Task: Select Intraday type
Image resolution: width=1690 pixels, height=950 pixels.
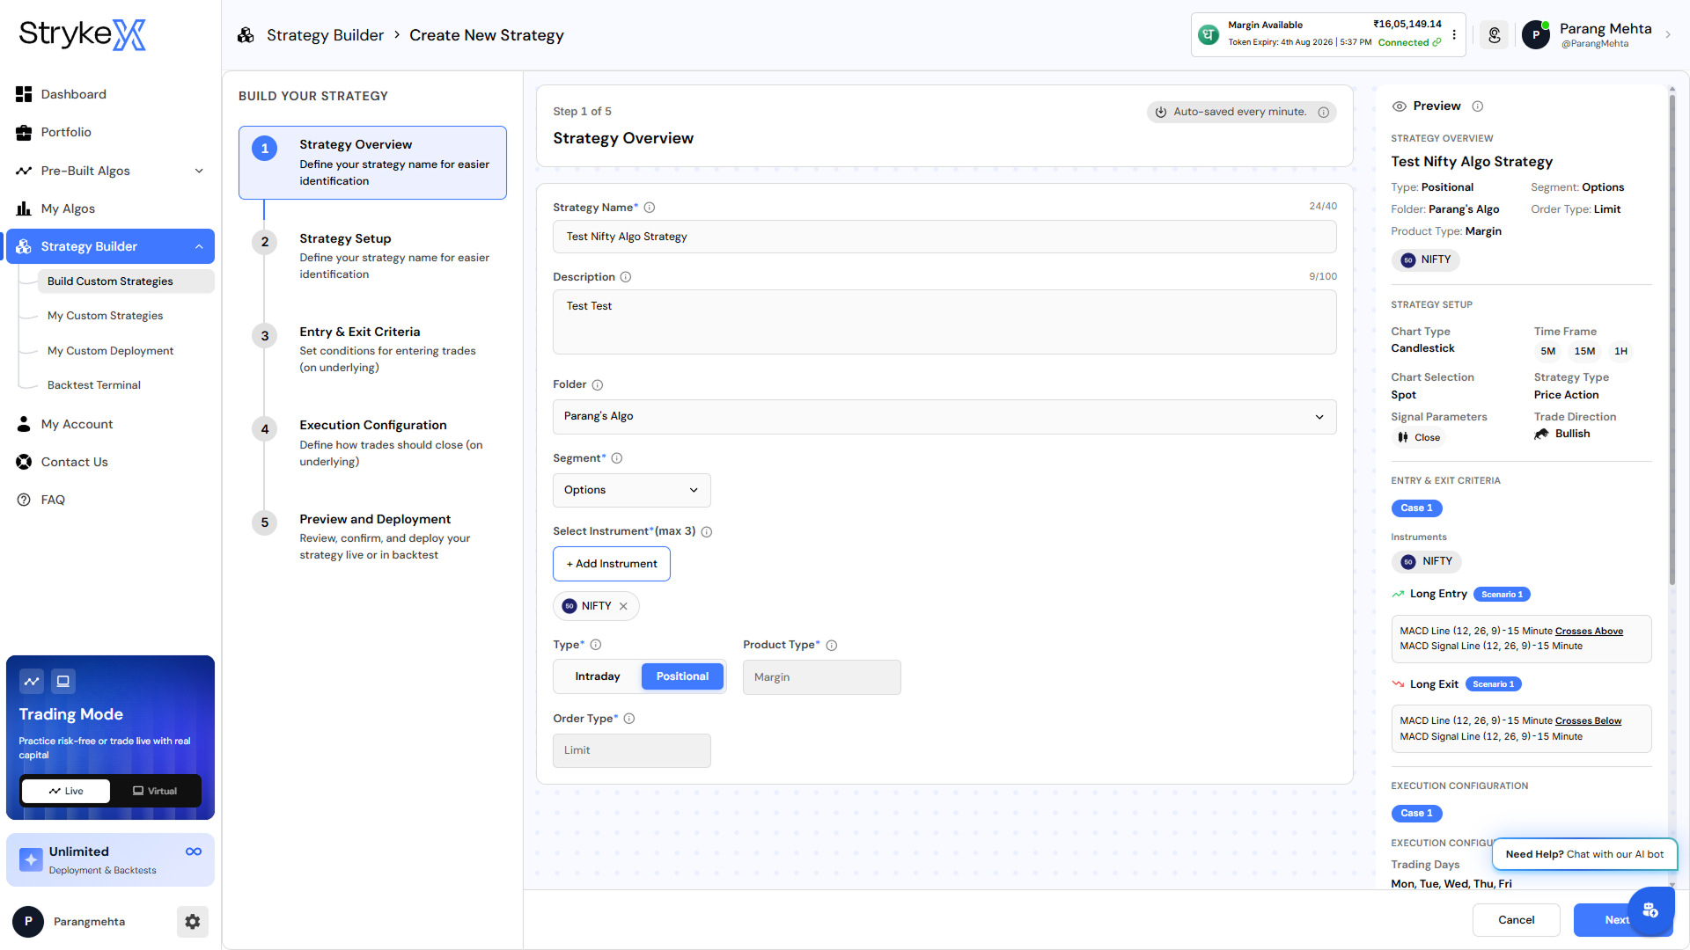Action: click(x=598, y=676)
